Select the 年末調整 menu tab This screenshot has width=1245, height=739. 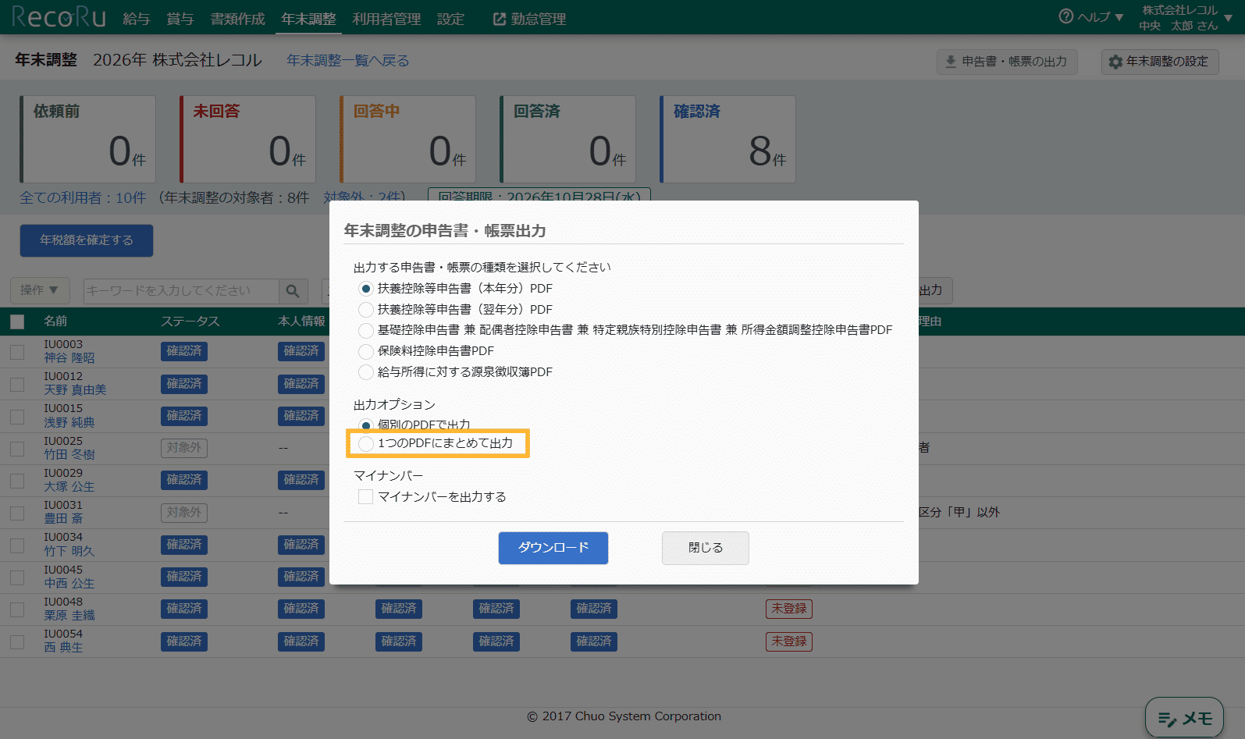coord(309,19)
